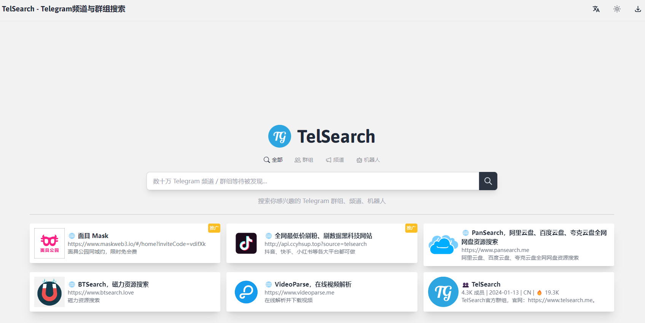Click the VideoParse chain-link icon
The height and width of the screenshot is (323, 645).
pyautogui.click(x=246, y=292)
